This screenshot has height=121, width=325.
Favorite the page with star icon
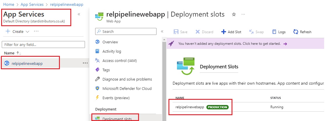pyautogui.click(x=234, y=15)
